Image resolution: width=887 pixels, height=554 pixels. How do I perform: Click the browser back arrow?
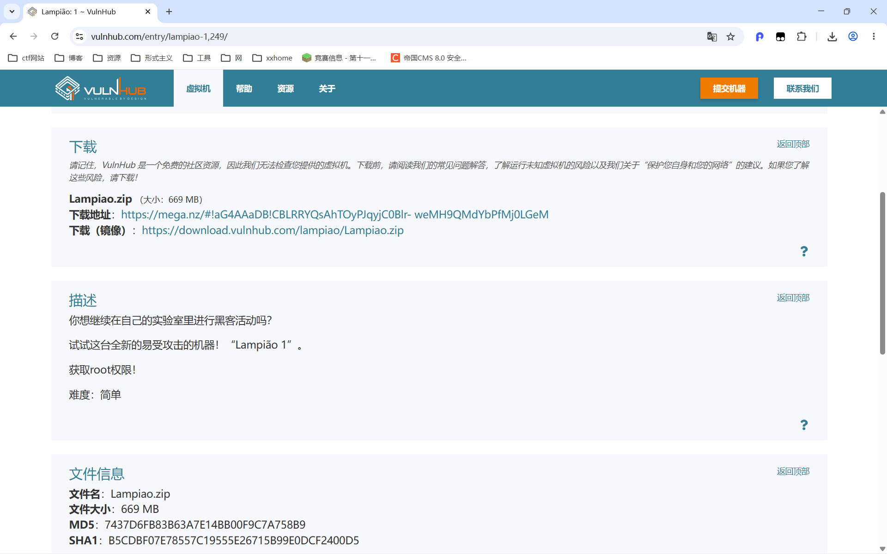pos(13,36)
